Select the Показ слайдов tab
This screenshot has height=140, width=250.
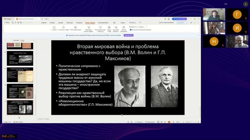(x=90, y=23)
